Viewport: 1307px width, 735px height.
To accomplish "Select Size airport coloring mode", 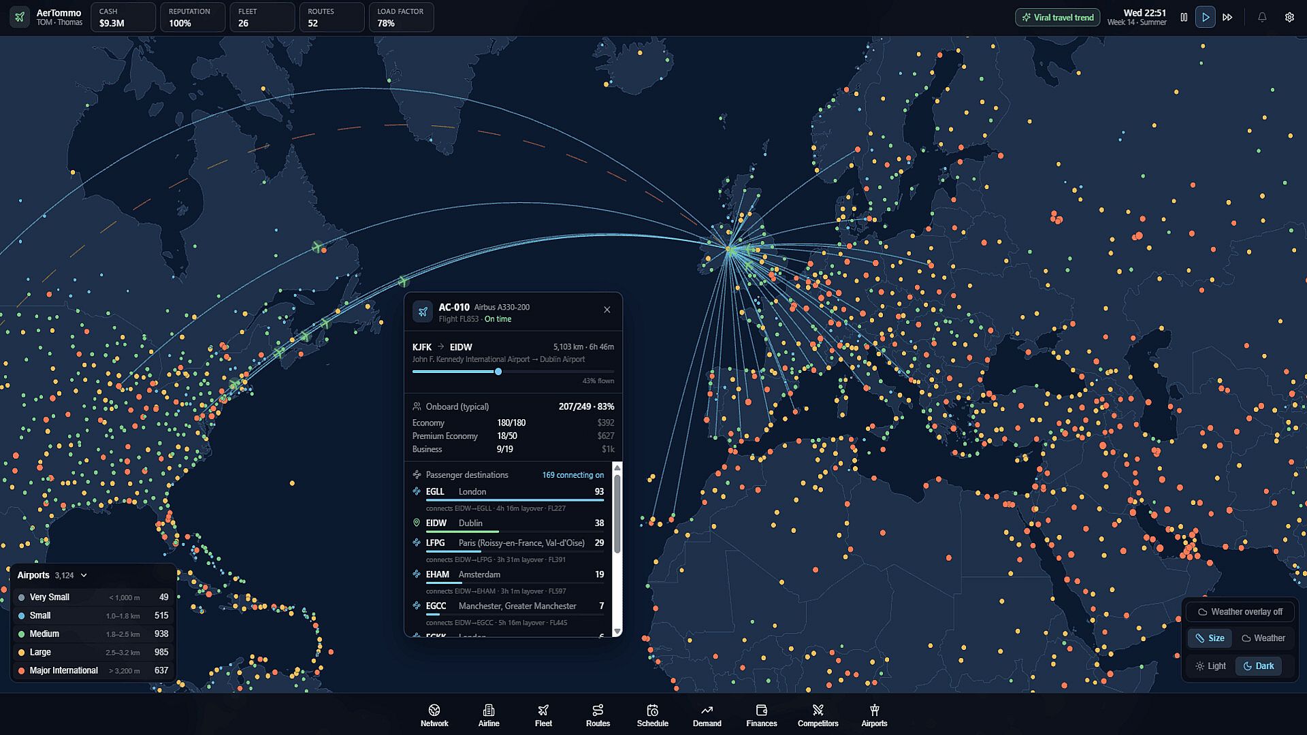I will (1210, 638).
